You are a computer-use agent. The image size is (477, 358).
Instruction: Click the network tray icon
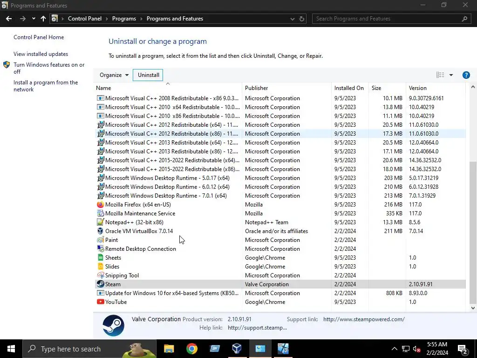tap(406, 349)
